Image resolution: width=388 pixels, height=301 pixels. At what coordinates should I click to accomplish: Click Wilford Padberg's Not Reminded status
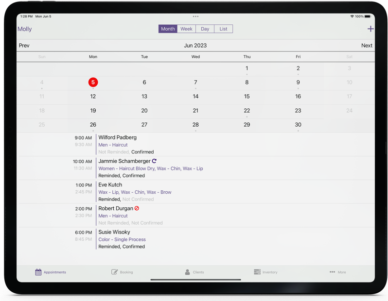[114, 152]
